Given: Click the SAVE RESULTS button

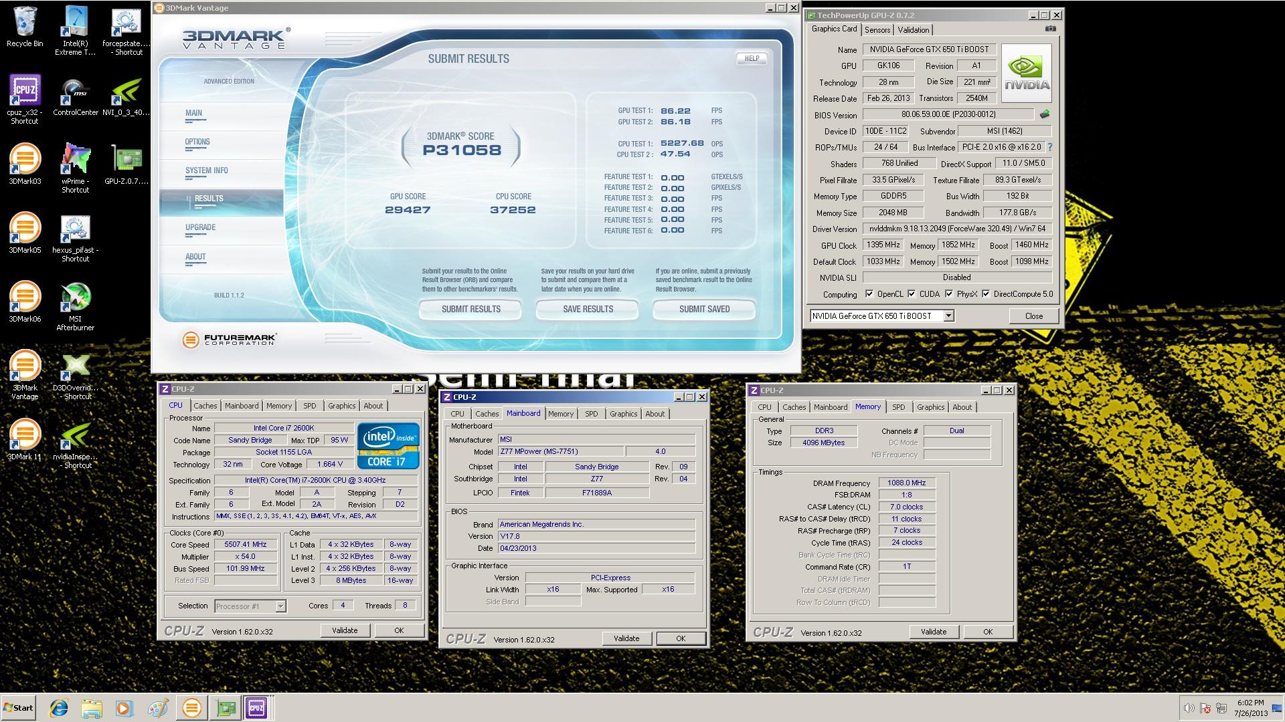Looking at the screenshot, I should 588,309.
